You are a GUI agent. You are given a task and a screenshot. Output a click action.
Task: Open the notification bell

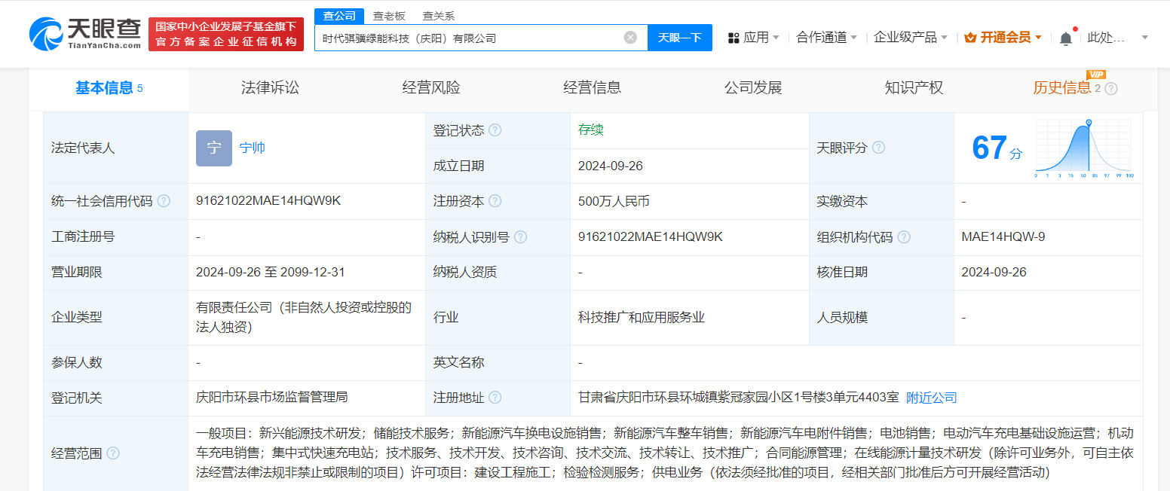click(x=1065, y=38)
